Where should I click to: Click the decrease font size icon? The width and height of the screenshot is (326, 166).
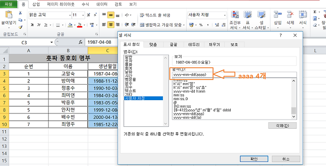tap(95, 15)
